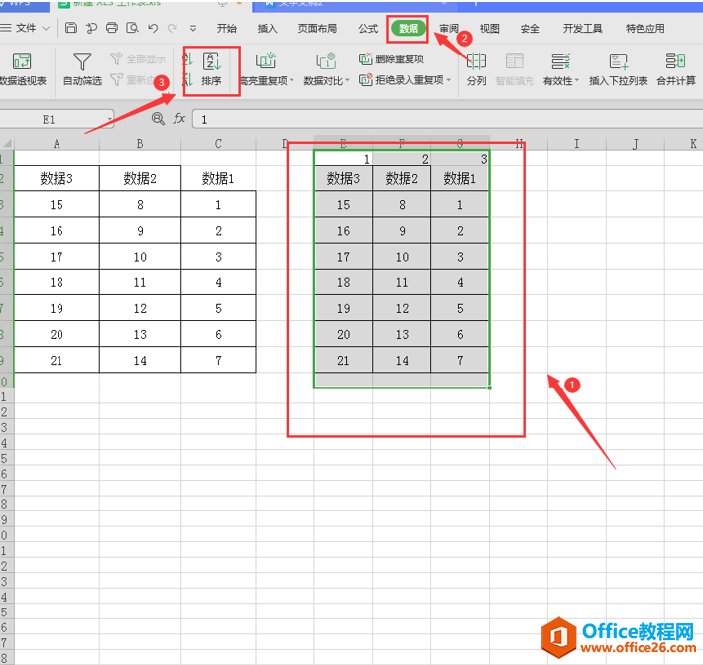Click the descending sort icon

(x=187, y=80)
